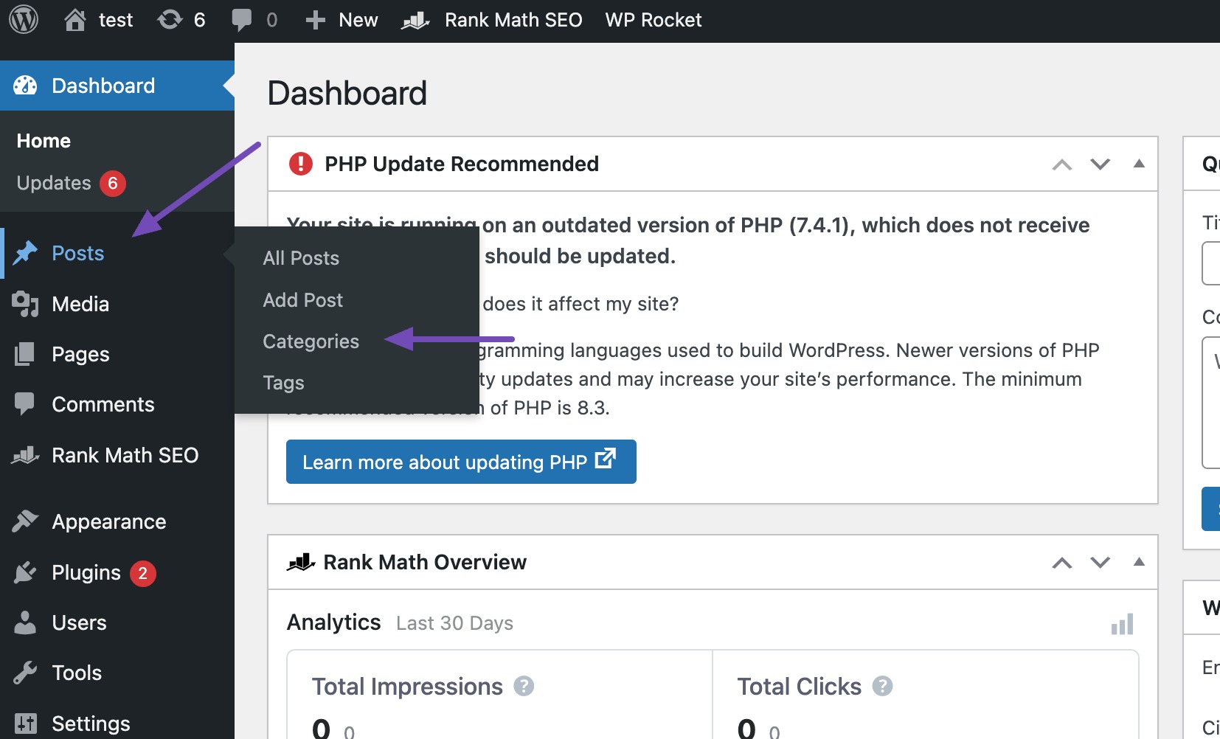
Task: Move PHP Update panel down
Action: point(1100,164)
